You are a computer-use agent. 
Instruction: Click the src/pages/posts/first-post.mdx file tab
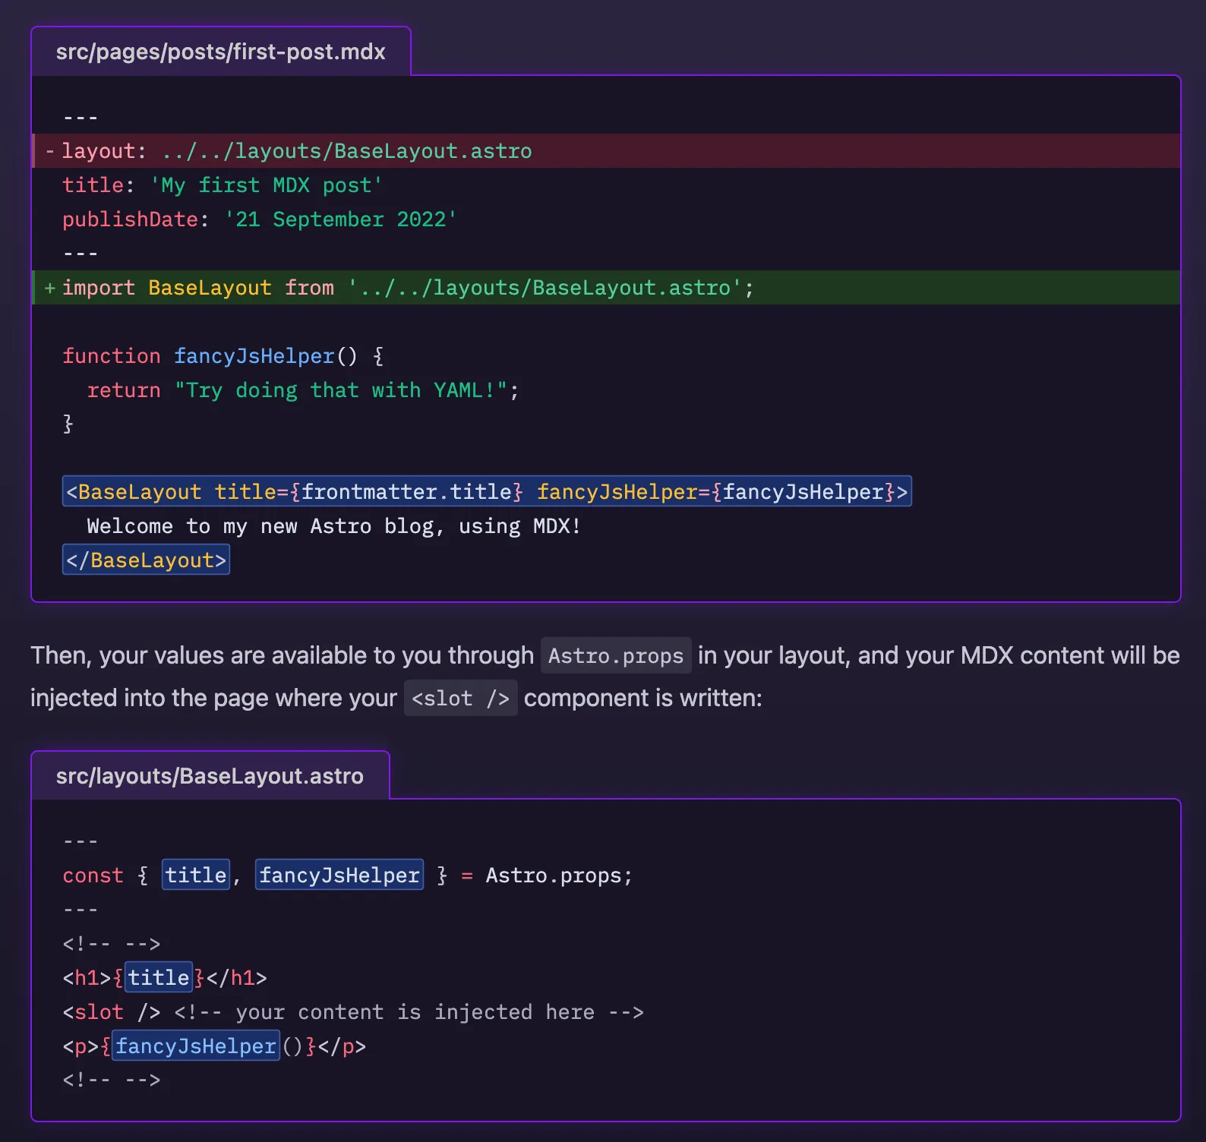pyautogui.click(x=220, y=52)
